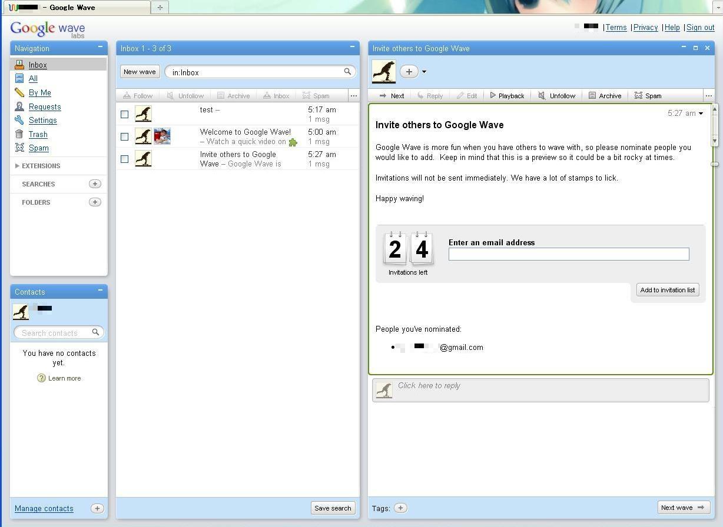
Task: Click the email address input field
Action: click(x=569, y=254)
